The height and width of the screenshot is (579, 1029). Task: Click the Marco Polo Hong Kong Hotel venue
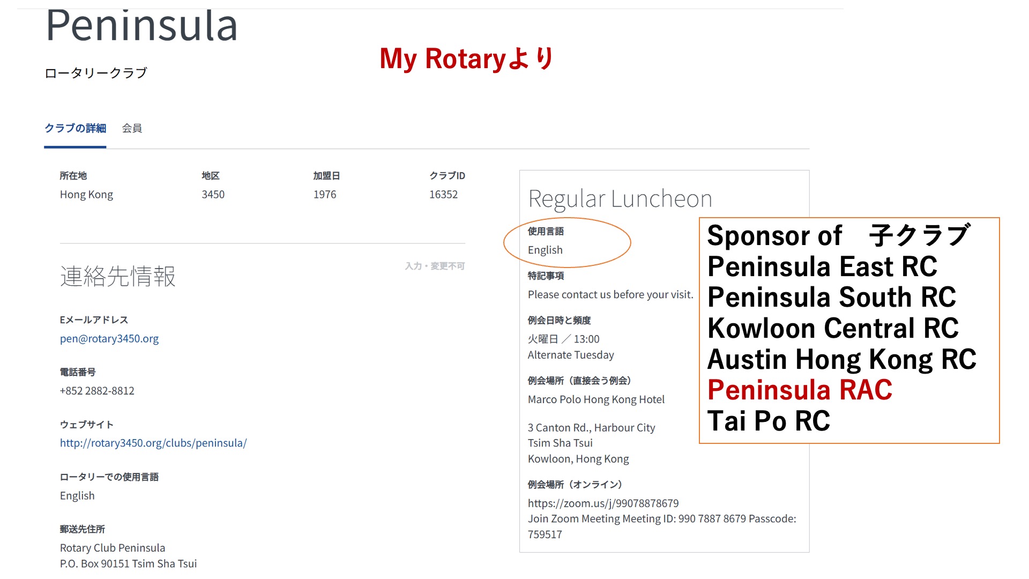596,399
